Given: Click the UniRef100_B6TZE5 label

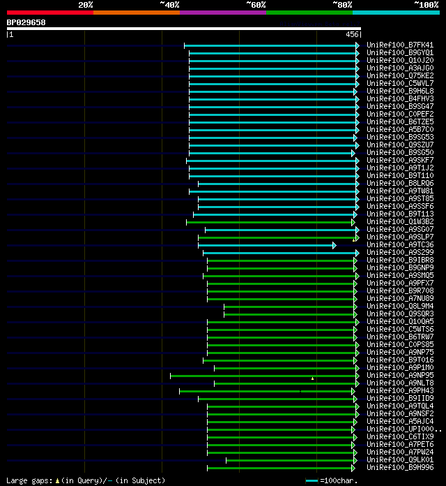Looking at the screenshot, I should pyautogui.click(x=400, y=121).
